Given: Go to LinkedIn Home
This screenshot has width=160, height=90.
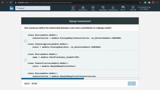Looking at the screenshot, I should click(73, 8).
